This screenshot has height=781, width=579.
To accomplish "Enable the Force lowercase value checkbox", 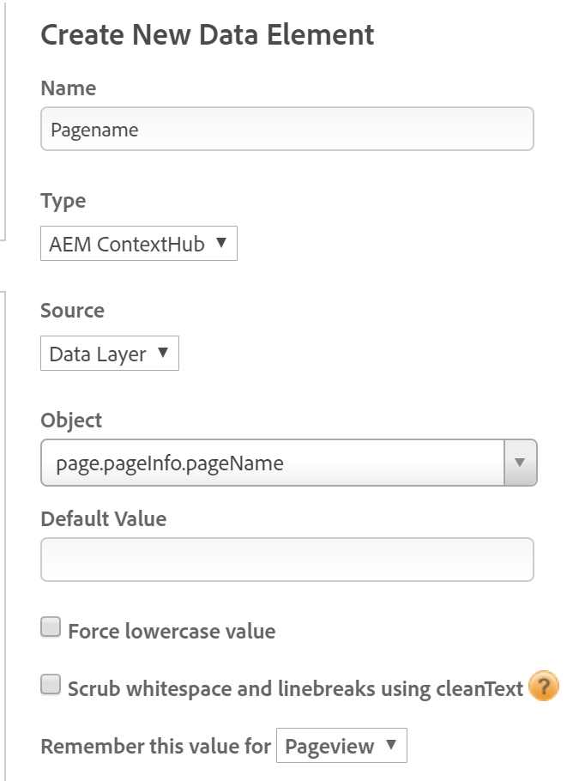I will (51, 627).
